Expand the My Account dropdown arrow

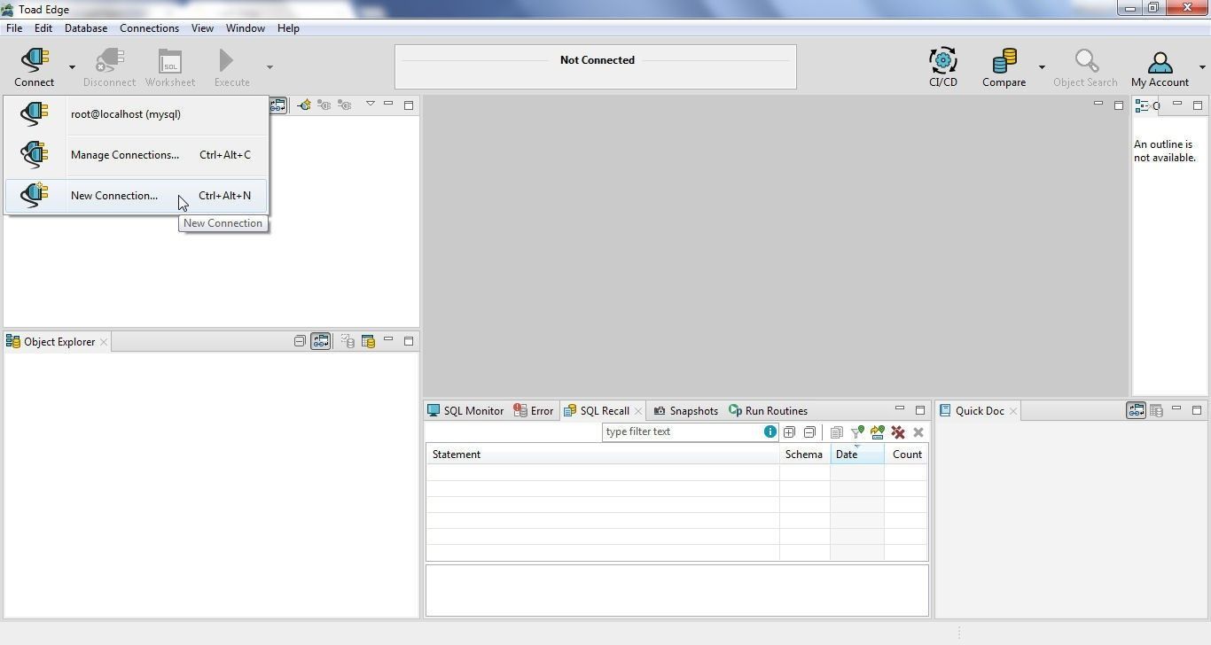[x=1202, y=66]
